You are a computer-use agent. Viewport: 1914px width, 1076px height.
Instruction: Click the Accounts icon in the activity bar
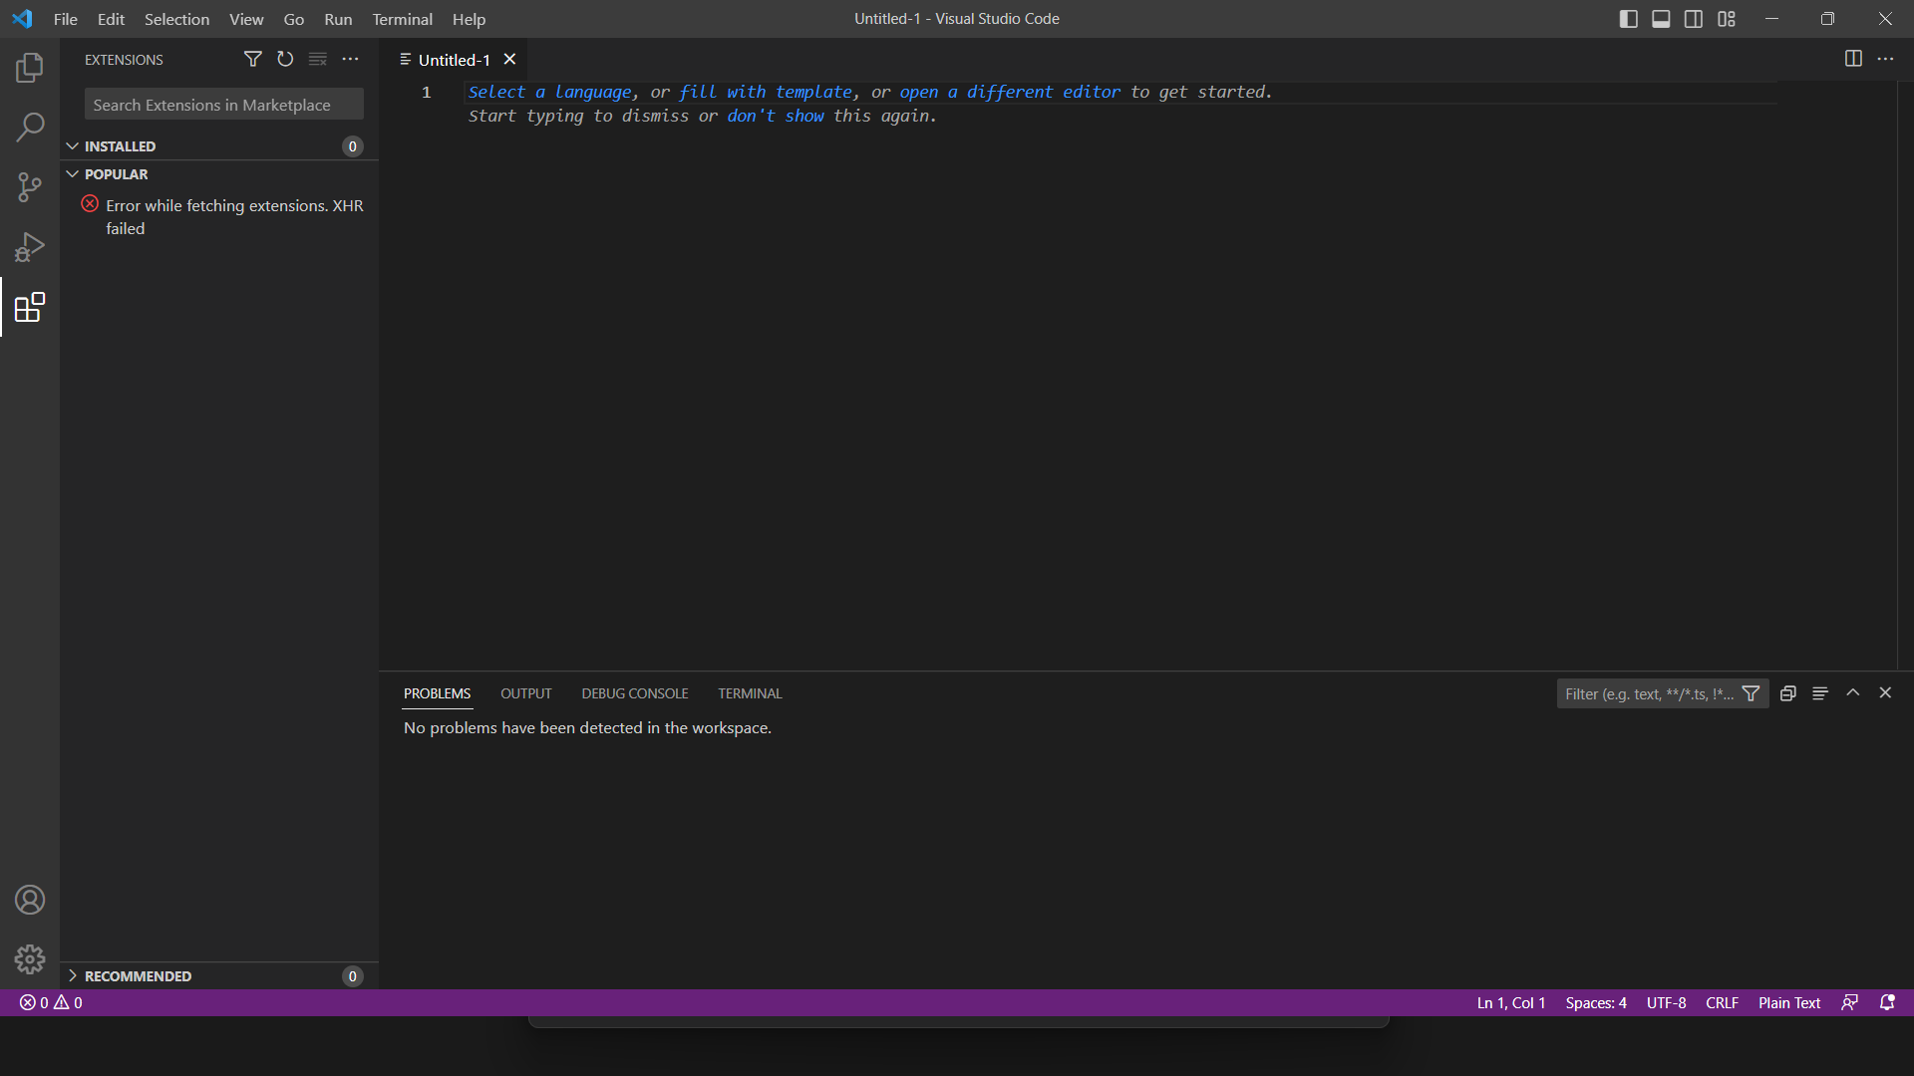click(x=29, y=900)
